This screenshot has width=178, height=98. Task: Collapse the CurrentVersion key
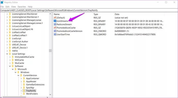[x=18, y=75]
